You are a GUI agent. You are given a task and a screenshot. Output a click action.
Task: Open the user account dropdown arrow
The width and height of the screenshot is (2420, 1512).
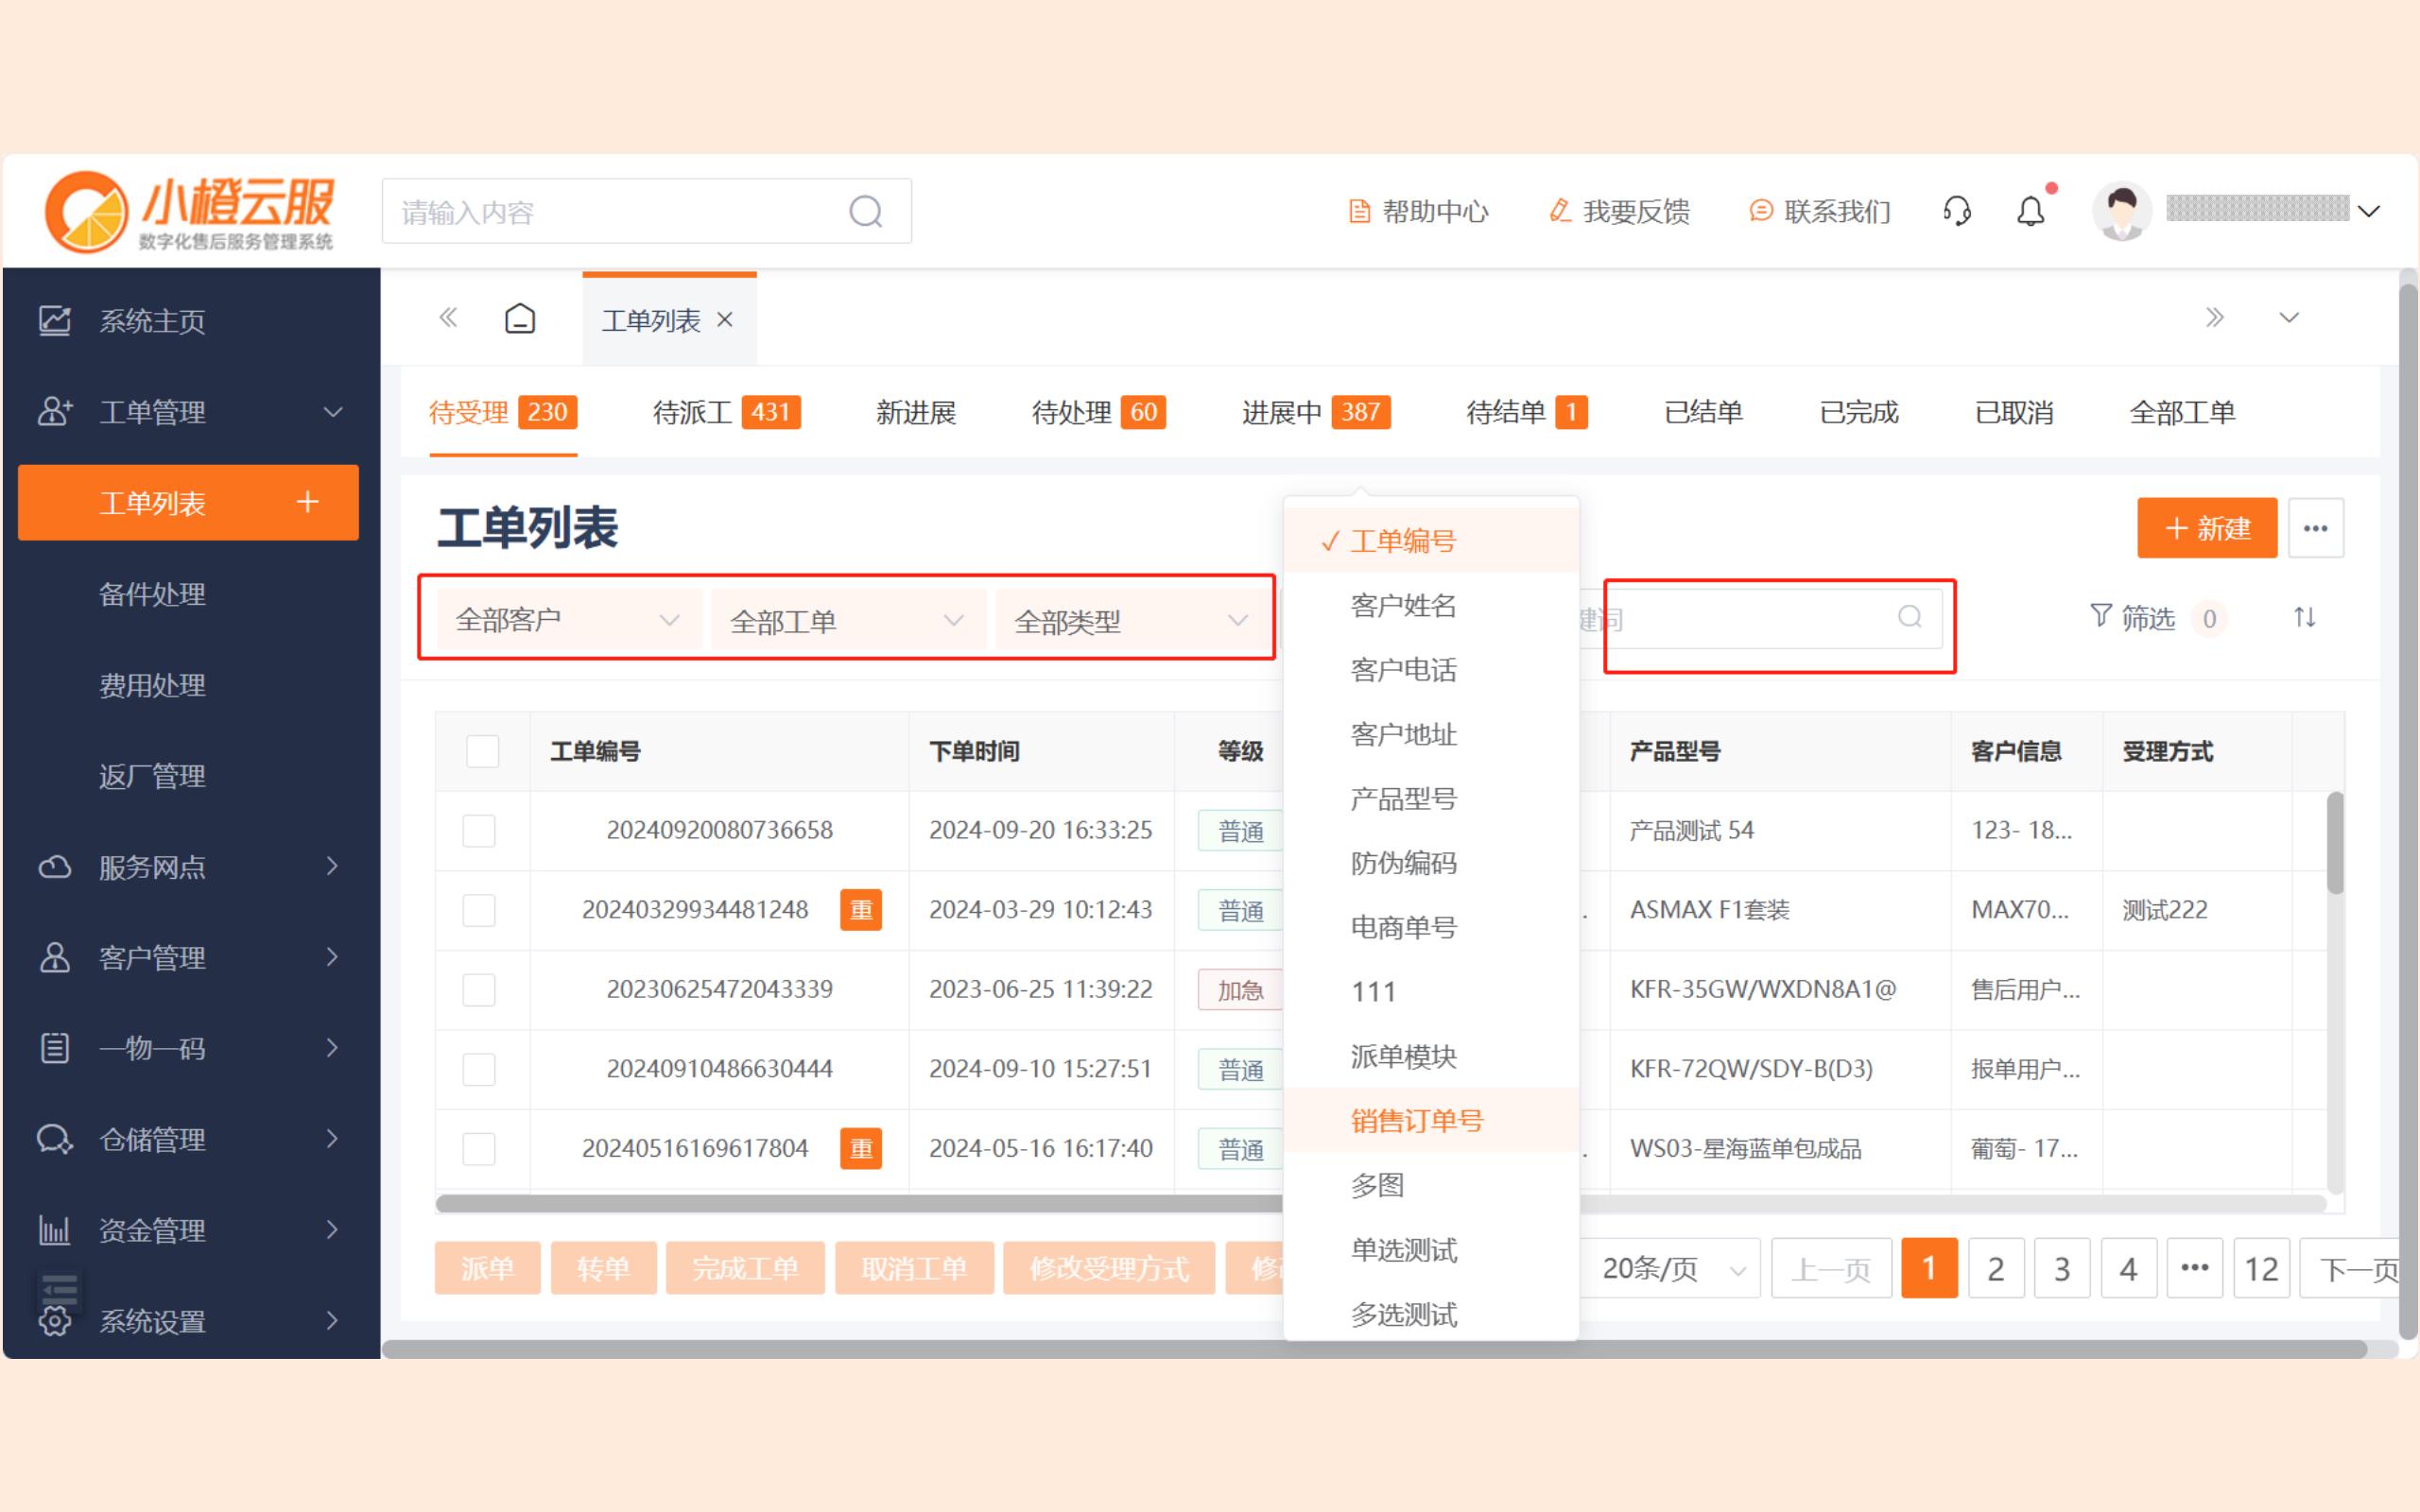click(2368, 211)
